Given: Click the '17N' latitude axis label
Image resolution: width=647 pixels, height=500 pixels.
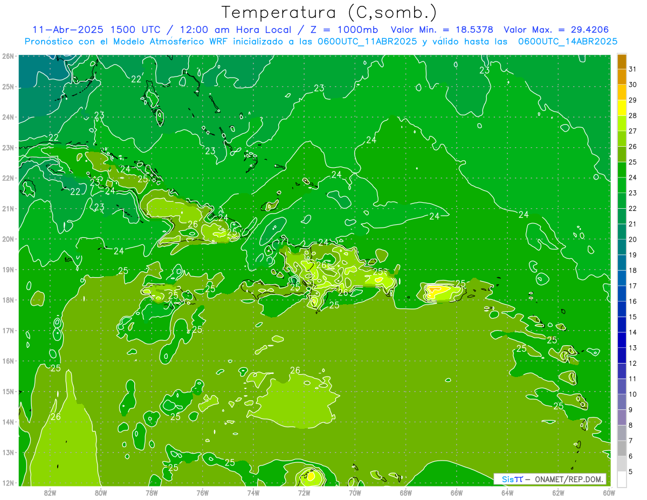Looking at the screenshot, I should coord(8,331).
